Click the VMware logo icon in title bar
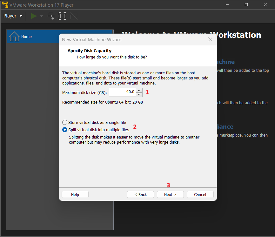Viewport: 275px width, 237px height. [x=5, y=5]
